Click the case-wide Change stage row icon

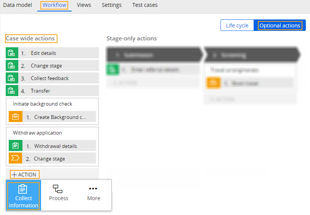[12, 66]
